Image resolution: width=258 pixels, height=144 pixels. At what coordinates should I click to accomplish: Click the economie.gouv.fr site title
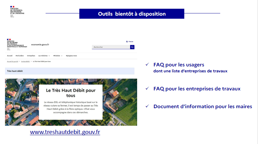pyautogui.click(x=40, y=45)
